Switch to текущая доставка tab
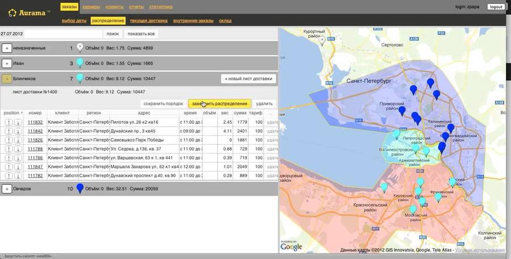511x259 pixels. [x=149, y=20]
